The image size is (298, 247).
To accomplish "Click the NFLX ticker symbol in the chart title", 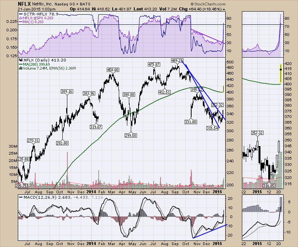I will tap(24, 4).
